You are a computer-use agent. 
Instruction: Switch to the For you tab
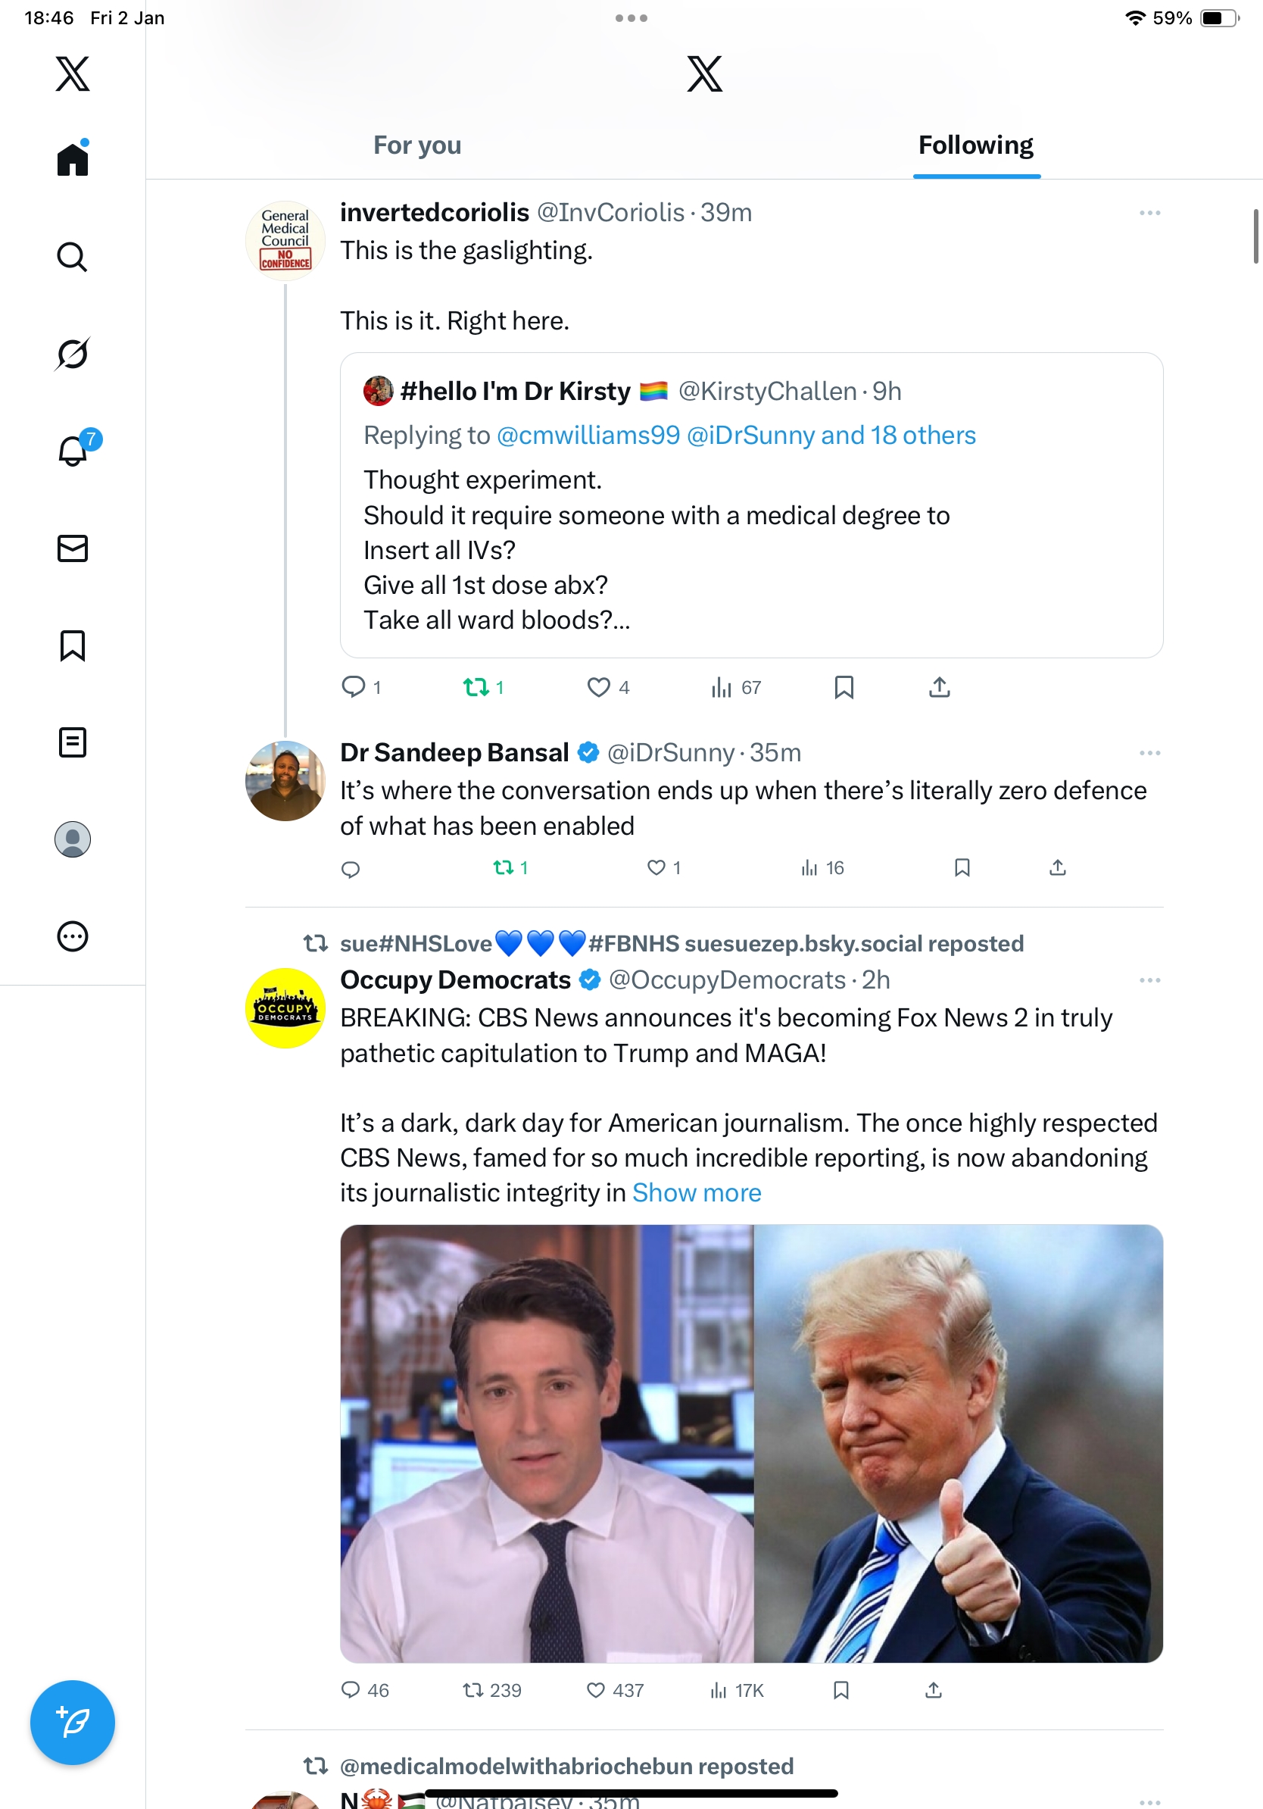417,145
